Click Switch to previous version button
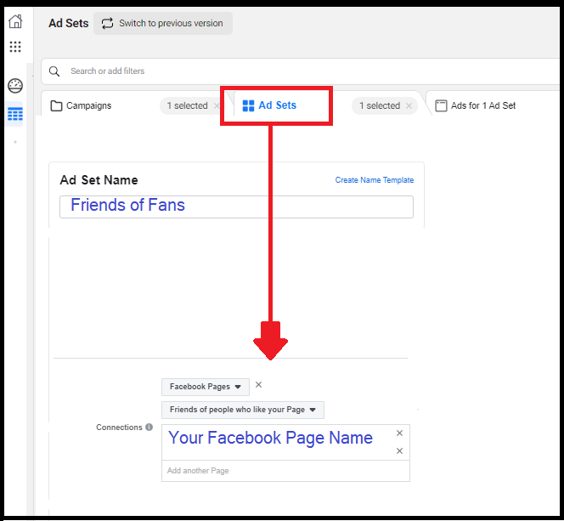 click(x=162, y=23)
